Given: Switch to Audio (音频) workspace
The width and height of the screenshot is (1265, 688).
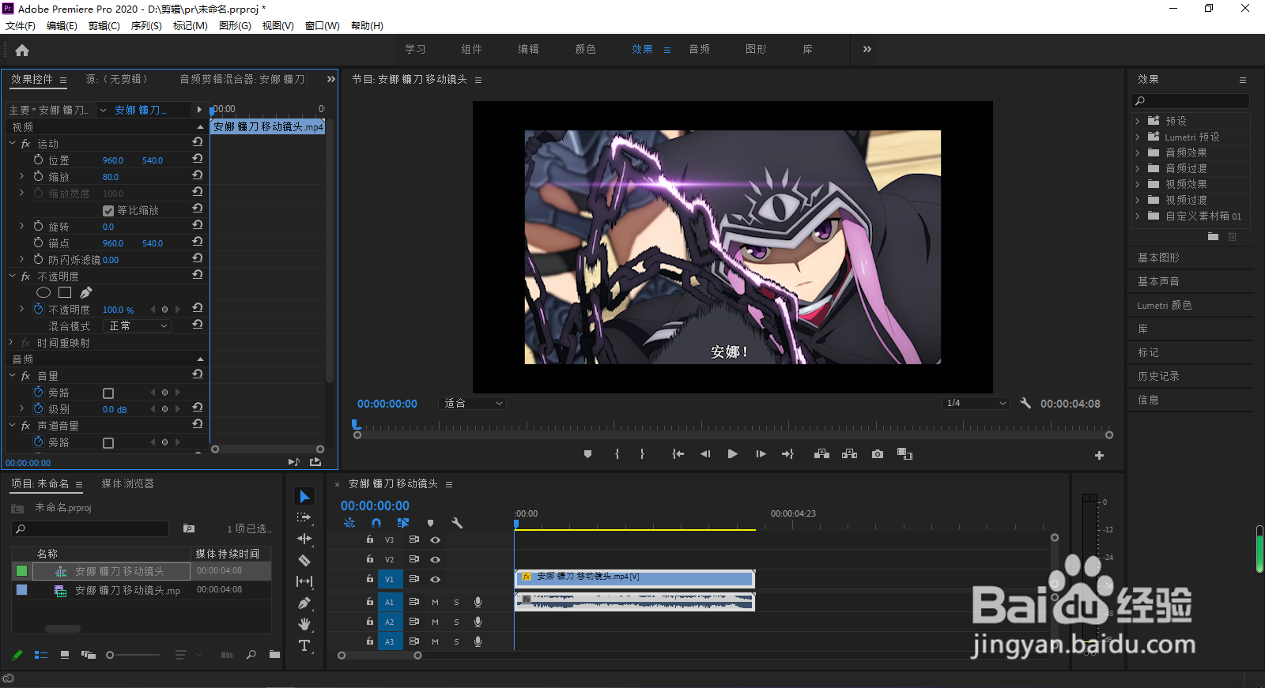Looking at the screenshot, I should tap(700, 49).
